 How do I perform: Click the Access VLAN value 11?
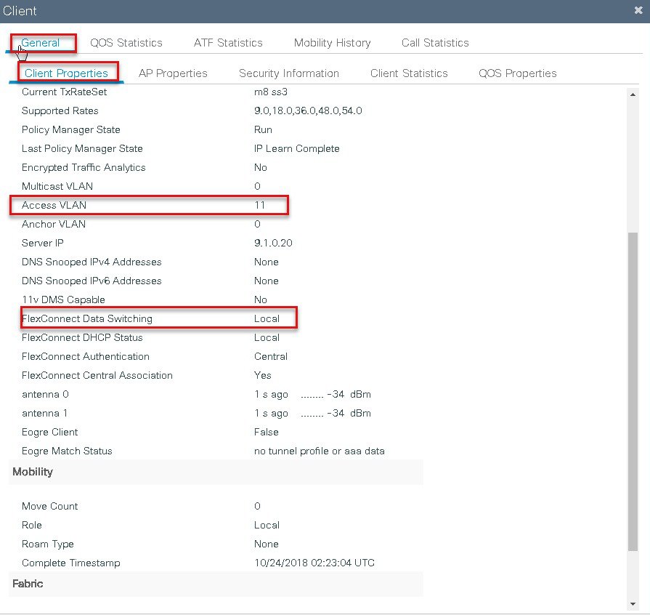pyautogui.click(x=259, y=205)
